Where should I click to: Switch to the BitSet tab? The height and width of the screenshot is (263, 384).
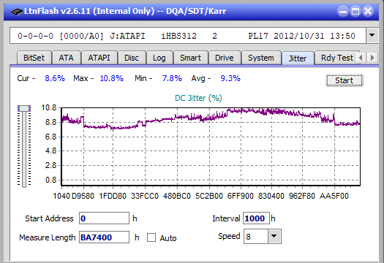click(x=34, y=58)
